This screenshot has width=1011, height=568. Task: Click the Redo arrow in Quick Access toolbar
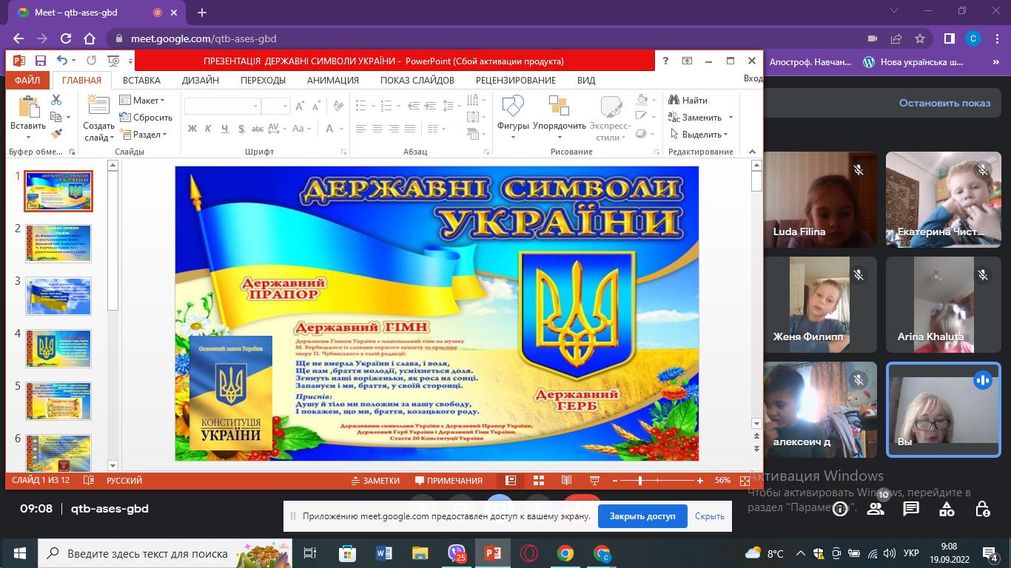point(91,61)
